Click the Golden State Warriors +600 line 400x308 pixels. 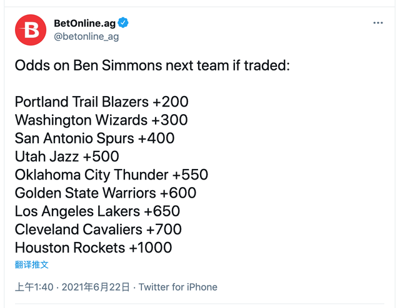(x=106, y=193)
